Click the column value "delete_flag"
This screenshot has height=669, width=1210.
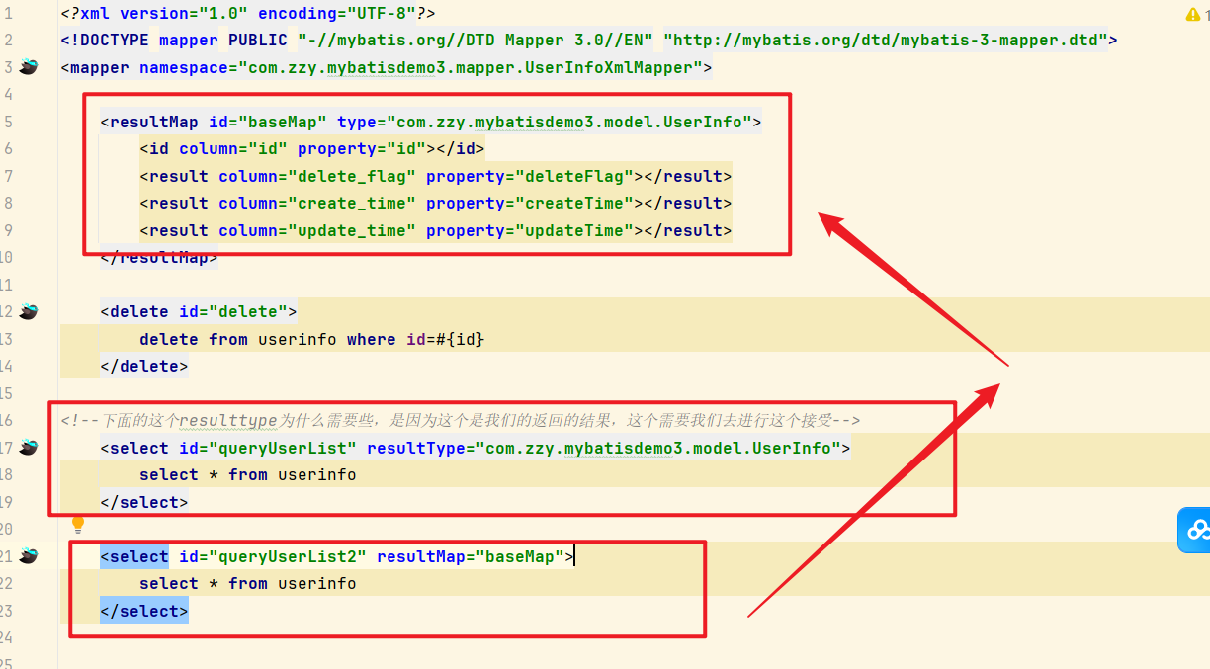click(x=351, y=176)
